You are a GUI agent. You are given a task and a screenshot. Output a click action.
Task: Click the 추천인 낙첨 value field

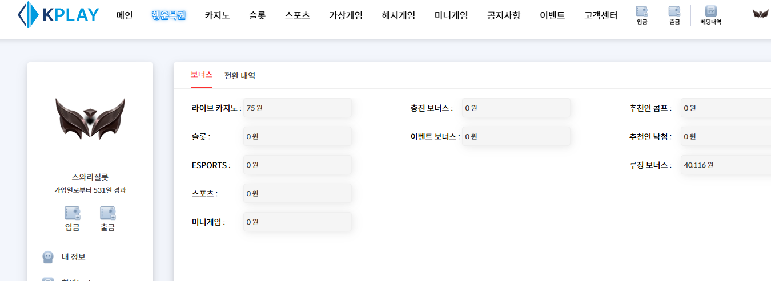[x=726, y=136]
